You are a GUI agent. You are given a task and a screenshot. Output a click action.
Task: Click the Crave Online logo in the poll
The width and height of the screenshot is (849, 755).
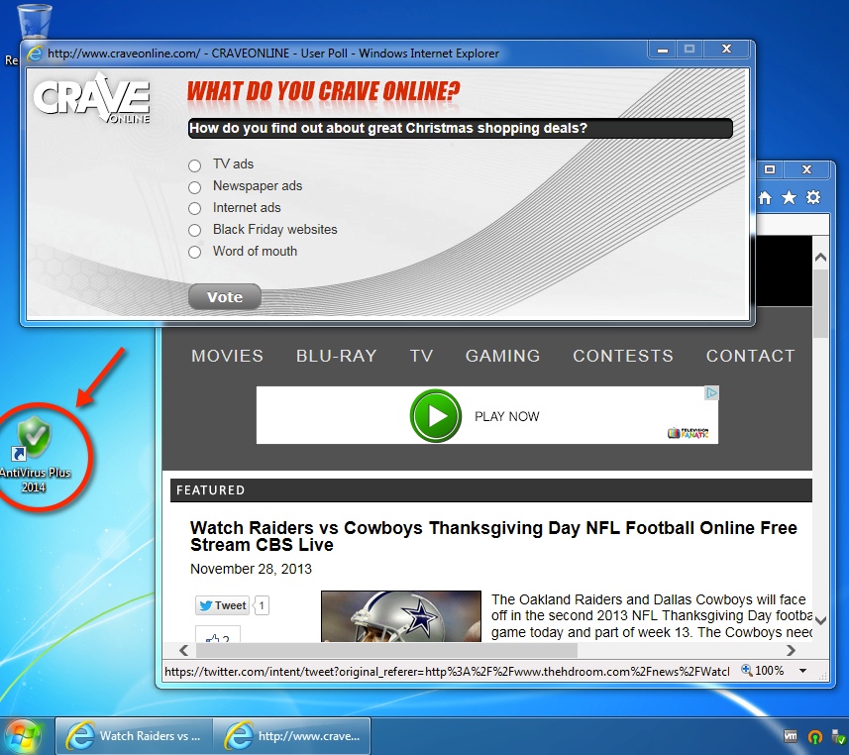click(92, 98)
